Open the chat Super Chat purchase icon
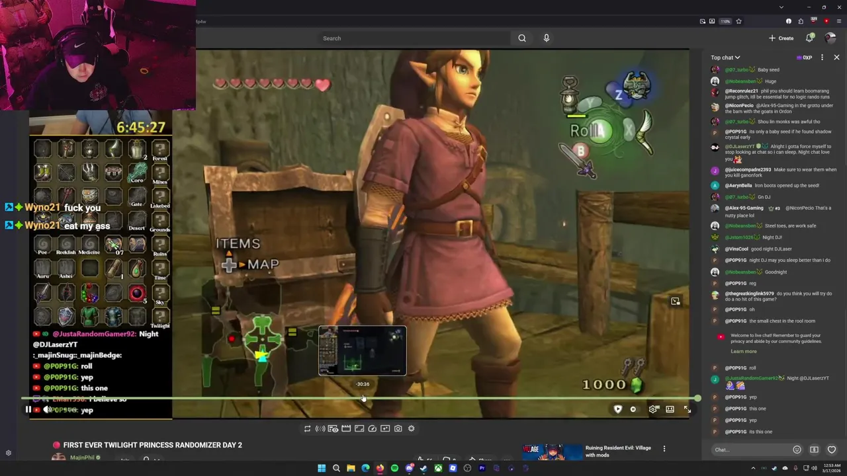Screen dimensions: 847x476 click(814, 450)
